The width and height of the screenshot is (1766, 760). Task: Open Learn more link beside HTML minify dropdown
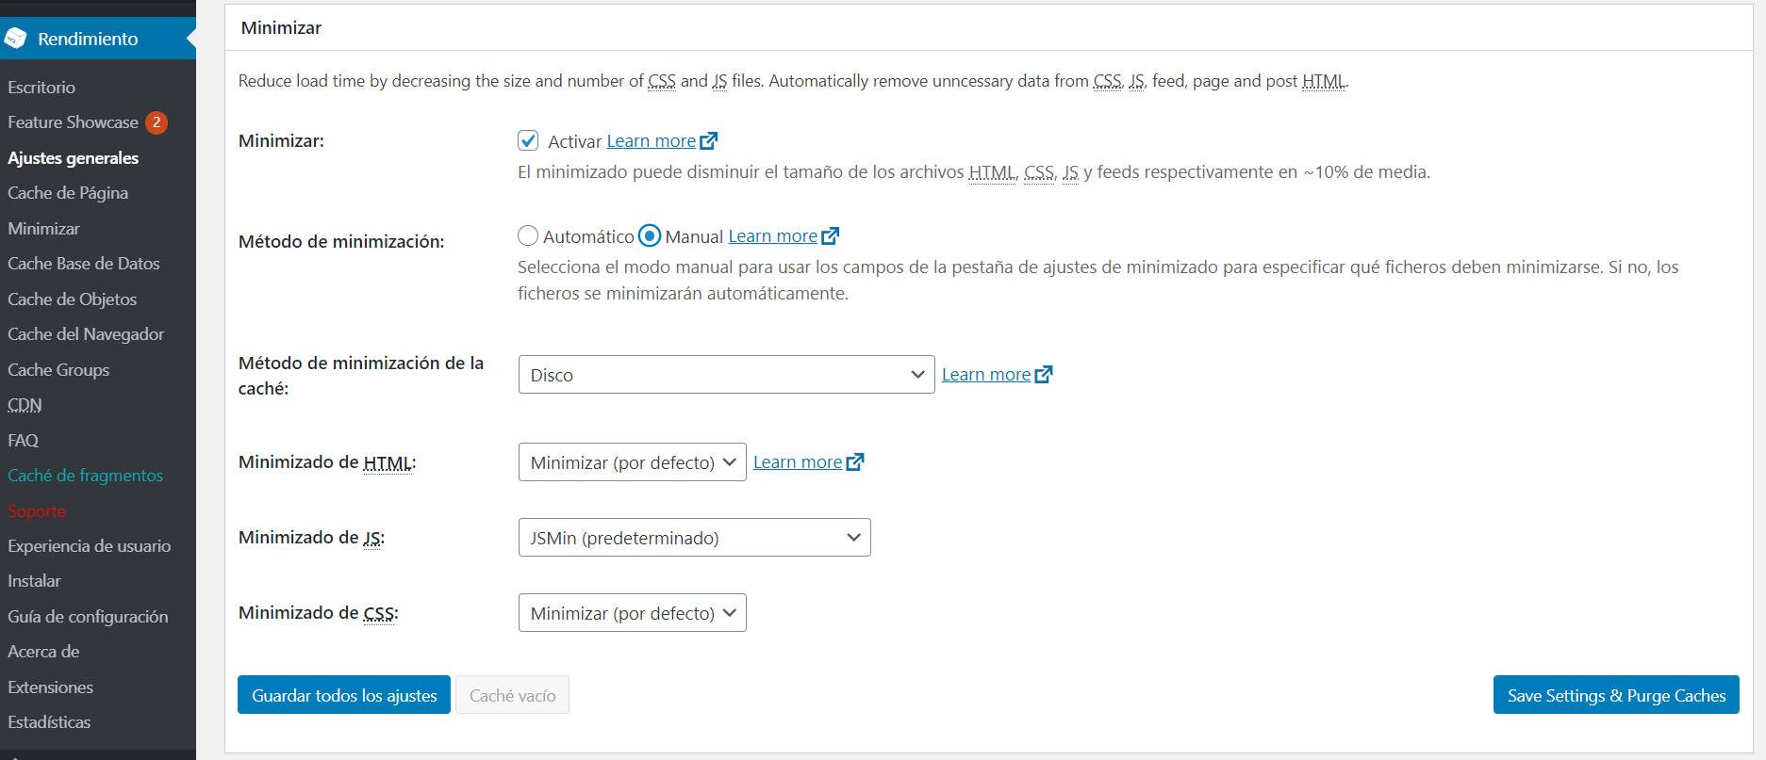pos(797,461)
